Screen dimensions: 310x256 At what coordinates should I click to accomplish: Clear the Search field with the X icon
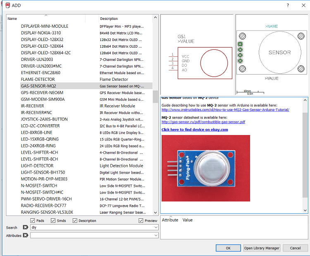[25, 227]
